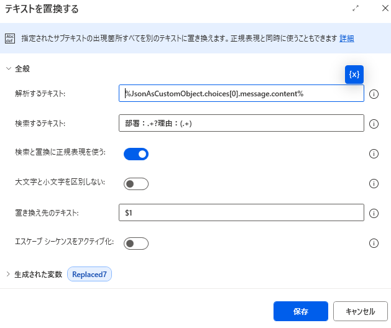Enable the エスケープ シーケンスをアクティブ化 toggle

click(136, 244)
